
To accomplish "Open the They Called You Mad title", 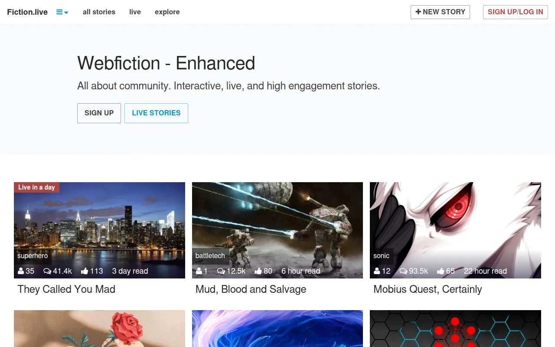I will click(x=66, y=289).
